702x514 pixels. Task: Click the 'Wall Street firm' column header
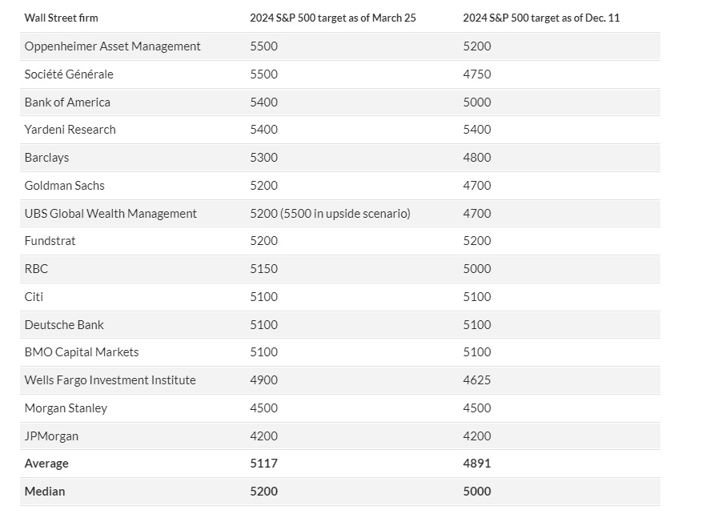click(61, 18)
